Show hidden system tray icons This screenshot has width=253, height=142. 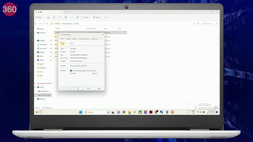(x=189, y=112)
